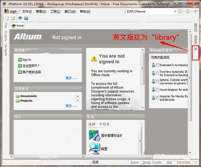201x167 pixels.
Task: Enable Importer for Mentor checkbox
Action: click(x=157, y=98)
